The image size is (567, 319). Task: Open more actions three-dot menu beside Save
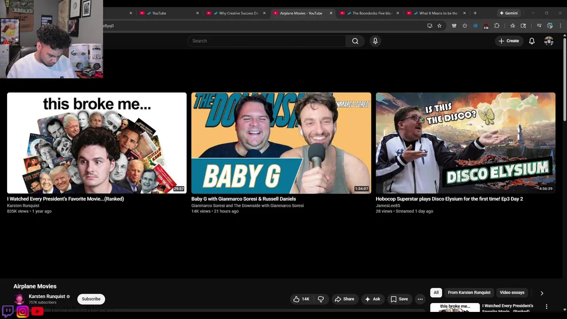tap(420, 299)
